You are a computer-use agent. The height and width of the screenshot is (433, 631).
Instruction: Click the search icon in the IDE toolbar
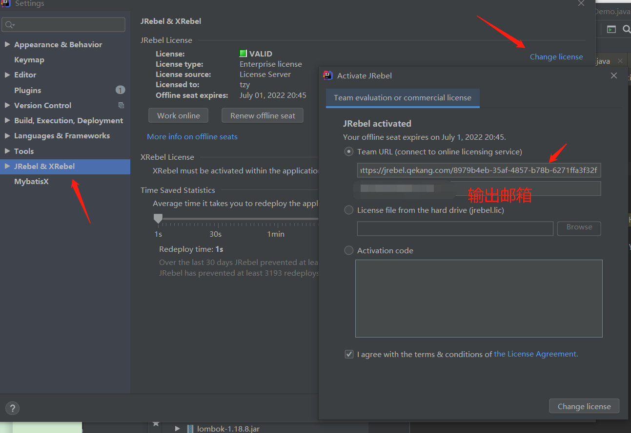(627, 30)
